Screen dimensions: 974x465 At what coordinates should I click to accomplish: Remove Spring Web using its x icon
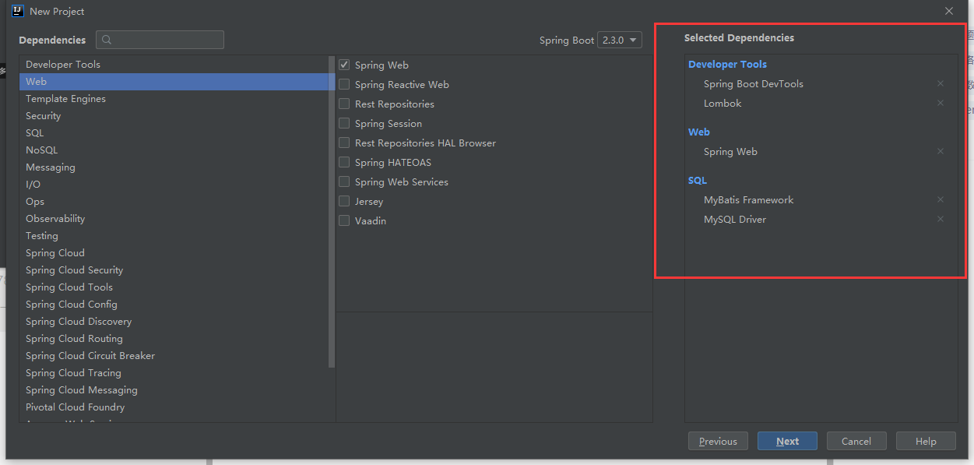tap(940, 151)
